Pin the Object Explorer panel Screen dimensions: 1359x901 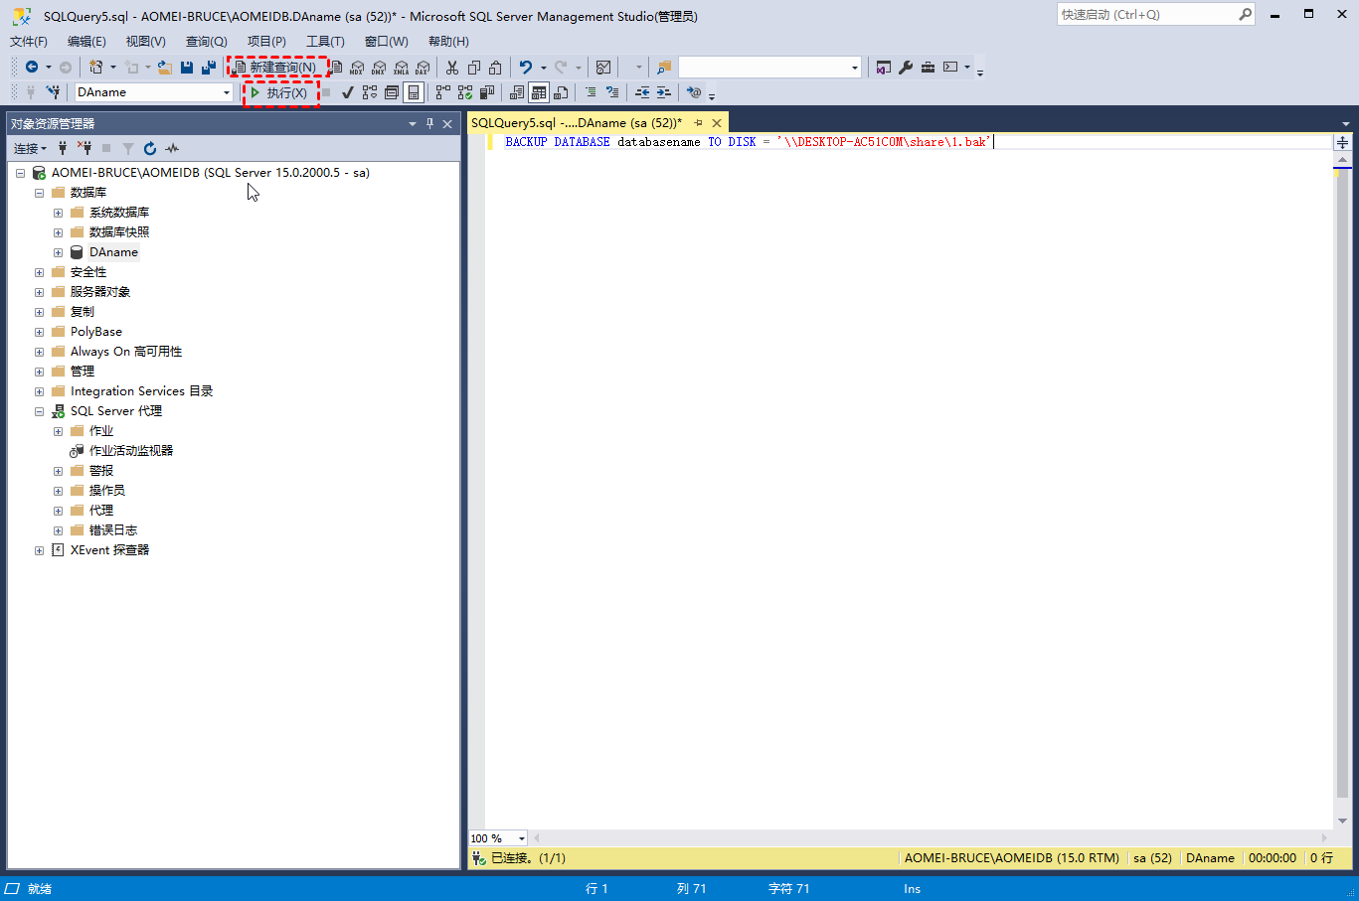(429, 123)
